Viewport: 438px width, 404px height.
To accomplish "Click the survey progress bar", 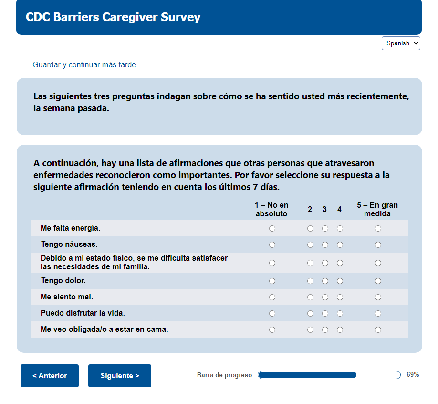I will [x=329, y=375].
